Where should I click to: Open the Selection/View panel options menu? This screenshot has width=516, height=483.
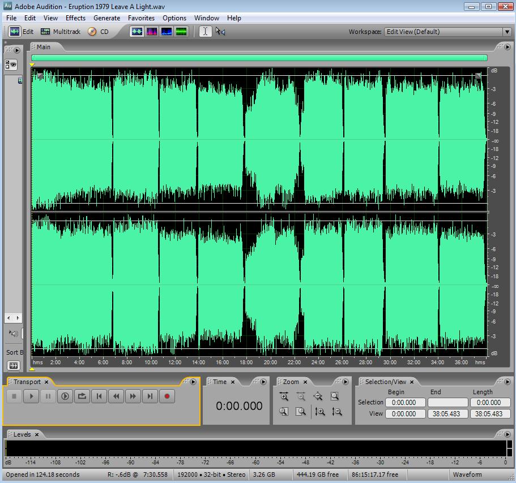pyautogui.click(x=507, y=382)
